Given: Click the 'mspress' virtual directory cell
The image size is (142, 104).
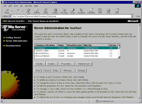Looking at the screenshot, I should tap(71, 53).
